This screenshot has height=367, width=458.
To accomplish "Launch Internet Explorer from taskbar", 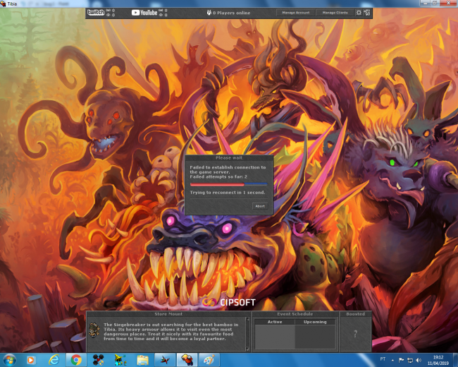I will (x=54, y=360).
